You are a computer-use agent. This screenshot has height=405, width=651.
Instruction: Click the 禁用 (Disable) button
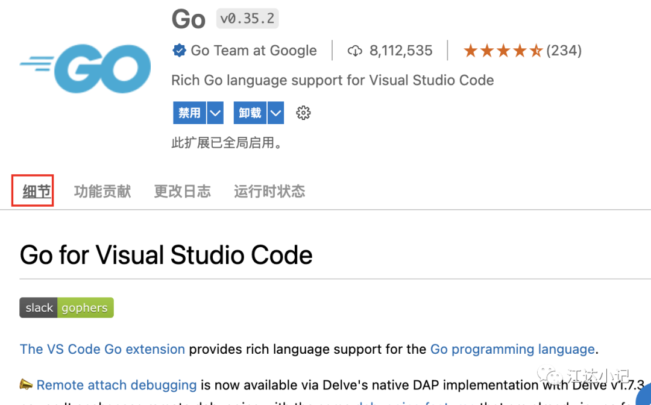coord(189,113)
